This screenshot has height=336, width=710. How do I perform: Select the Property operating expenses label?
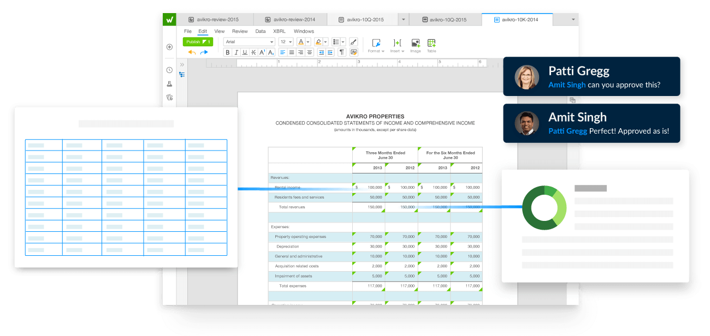[300, 237]
